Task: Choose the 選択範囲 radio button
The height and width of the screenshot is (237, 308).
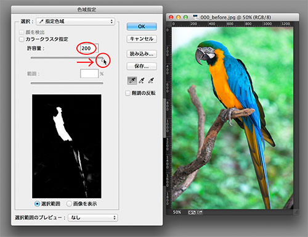Action: pos(37,204)
